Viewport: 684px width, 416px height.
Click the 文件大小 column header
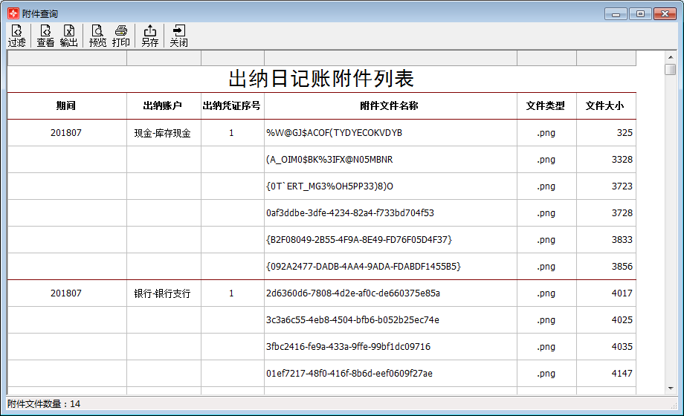click(605, 105)
